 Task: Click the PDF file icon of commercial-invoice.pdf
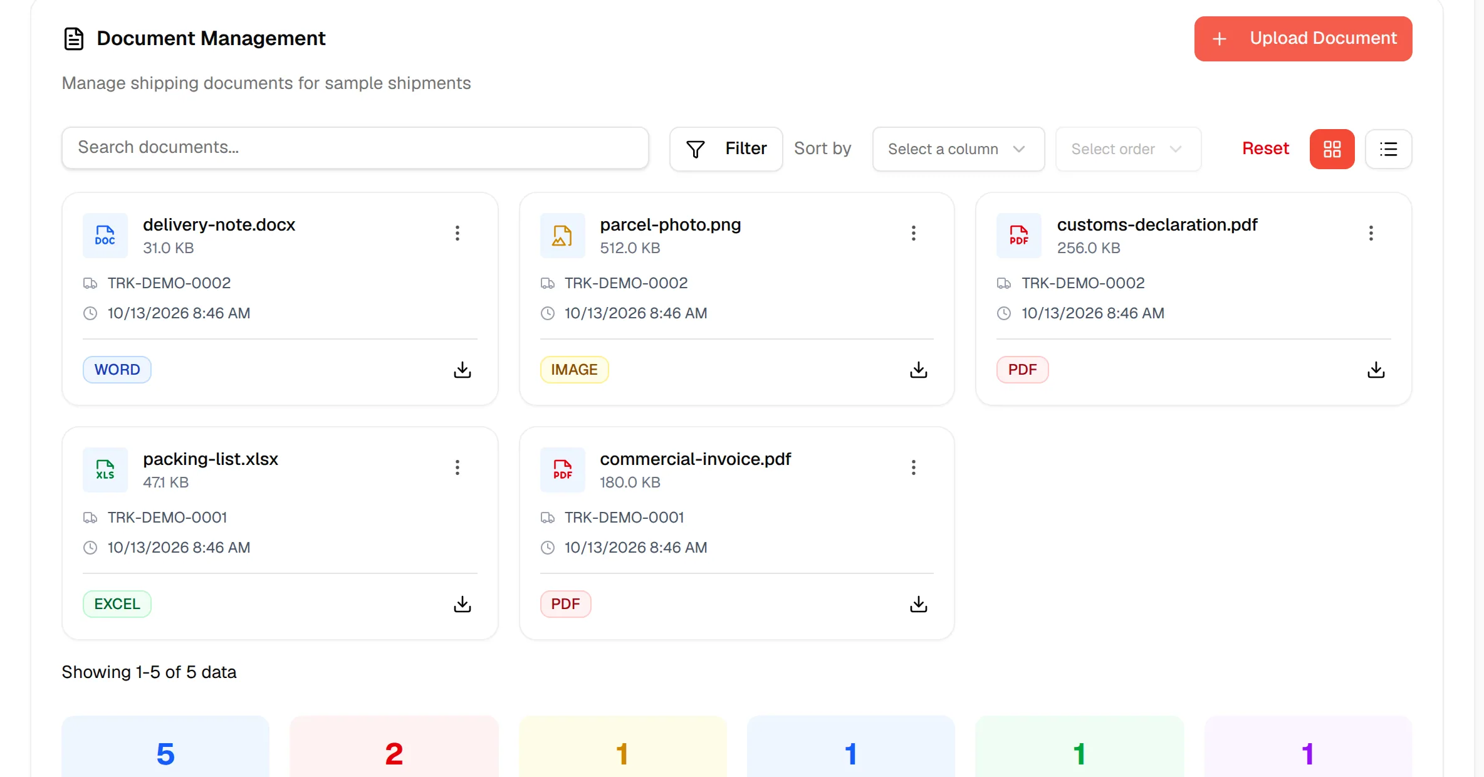[562, 470]
